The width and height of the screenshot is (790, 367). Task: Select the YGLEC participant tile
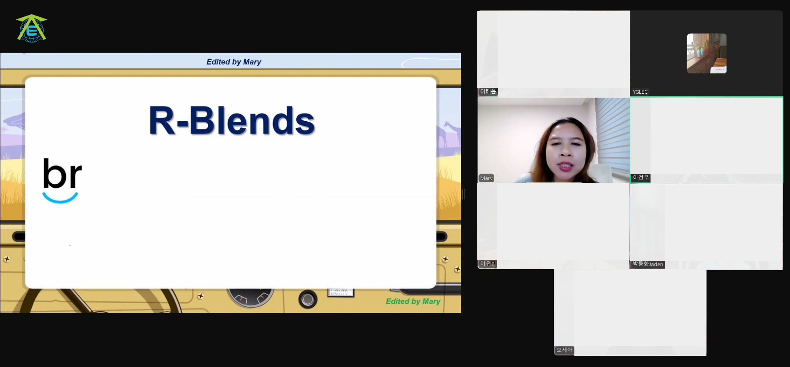[706, 53]
